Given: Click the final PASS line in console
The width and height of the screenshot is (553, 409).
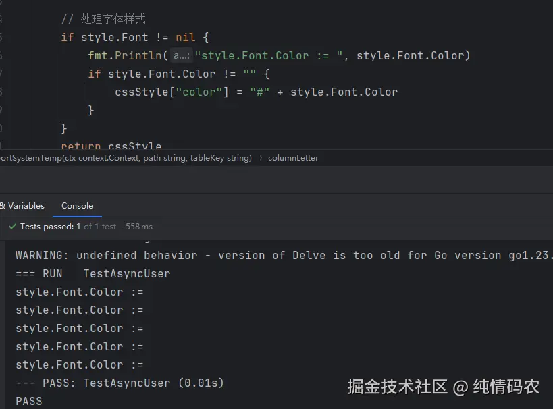Looking at the screenshot, I should coord(29,401).
